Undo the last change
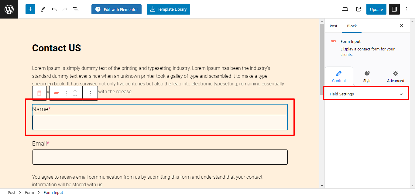 (x=54, y=9)
